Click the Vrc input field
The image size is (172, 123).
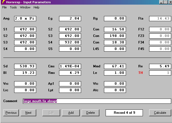tap(25, 84)
